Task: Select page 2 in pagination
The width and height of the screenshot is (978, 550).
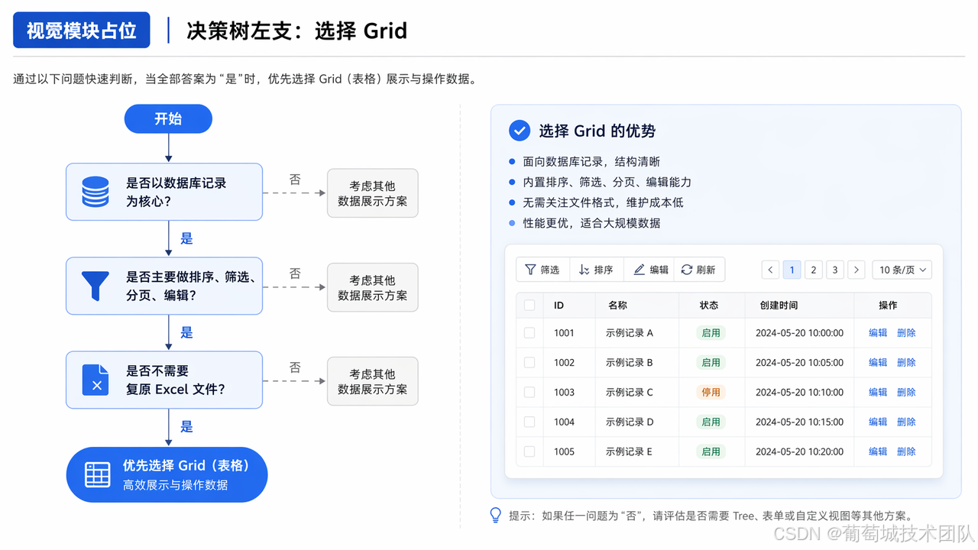Action: 814,270
